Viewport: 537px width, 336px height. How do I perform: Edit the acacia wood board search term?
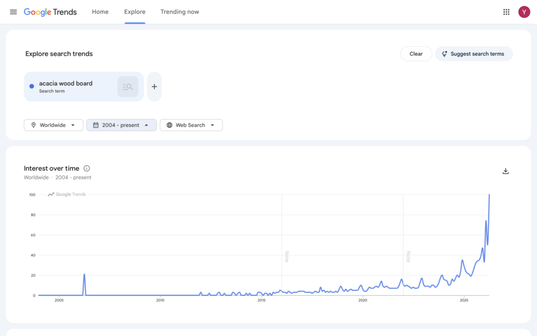[66, 83]
